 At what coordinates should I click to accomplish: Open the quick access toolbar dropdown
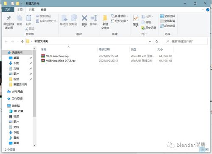(x=22, y=3)
